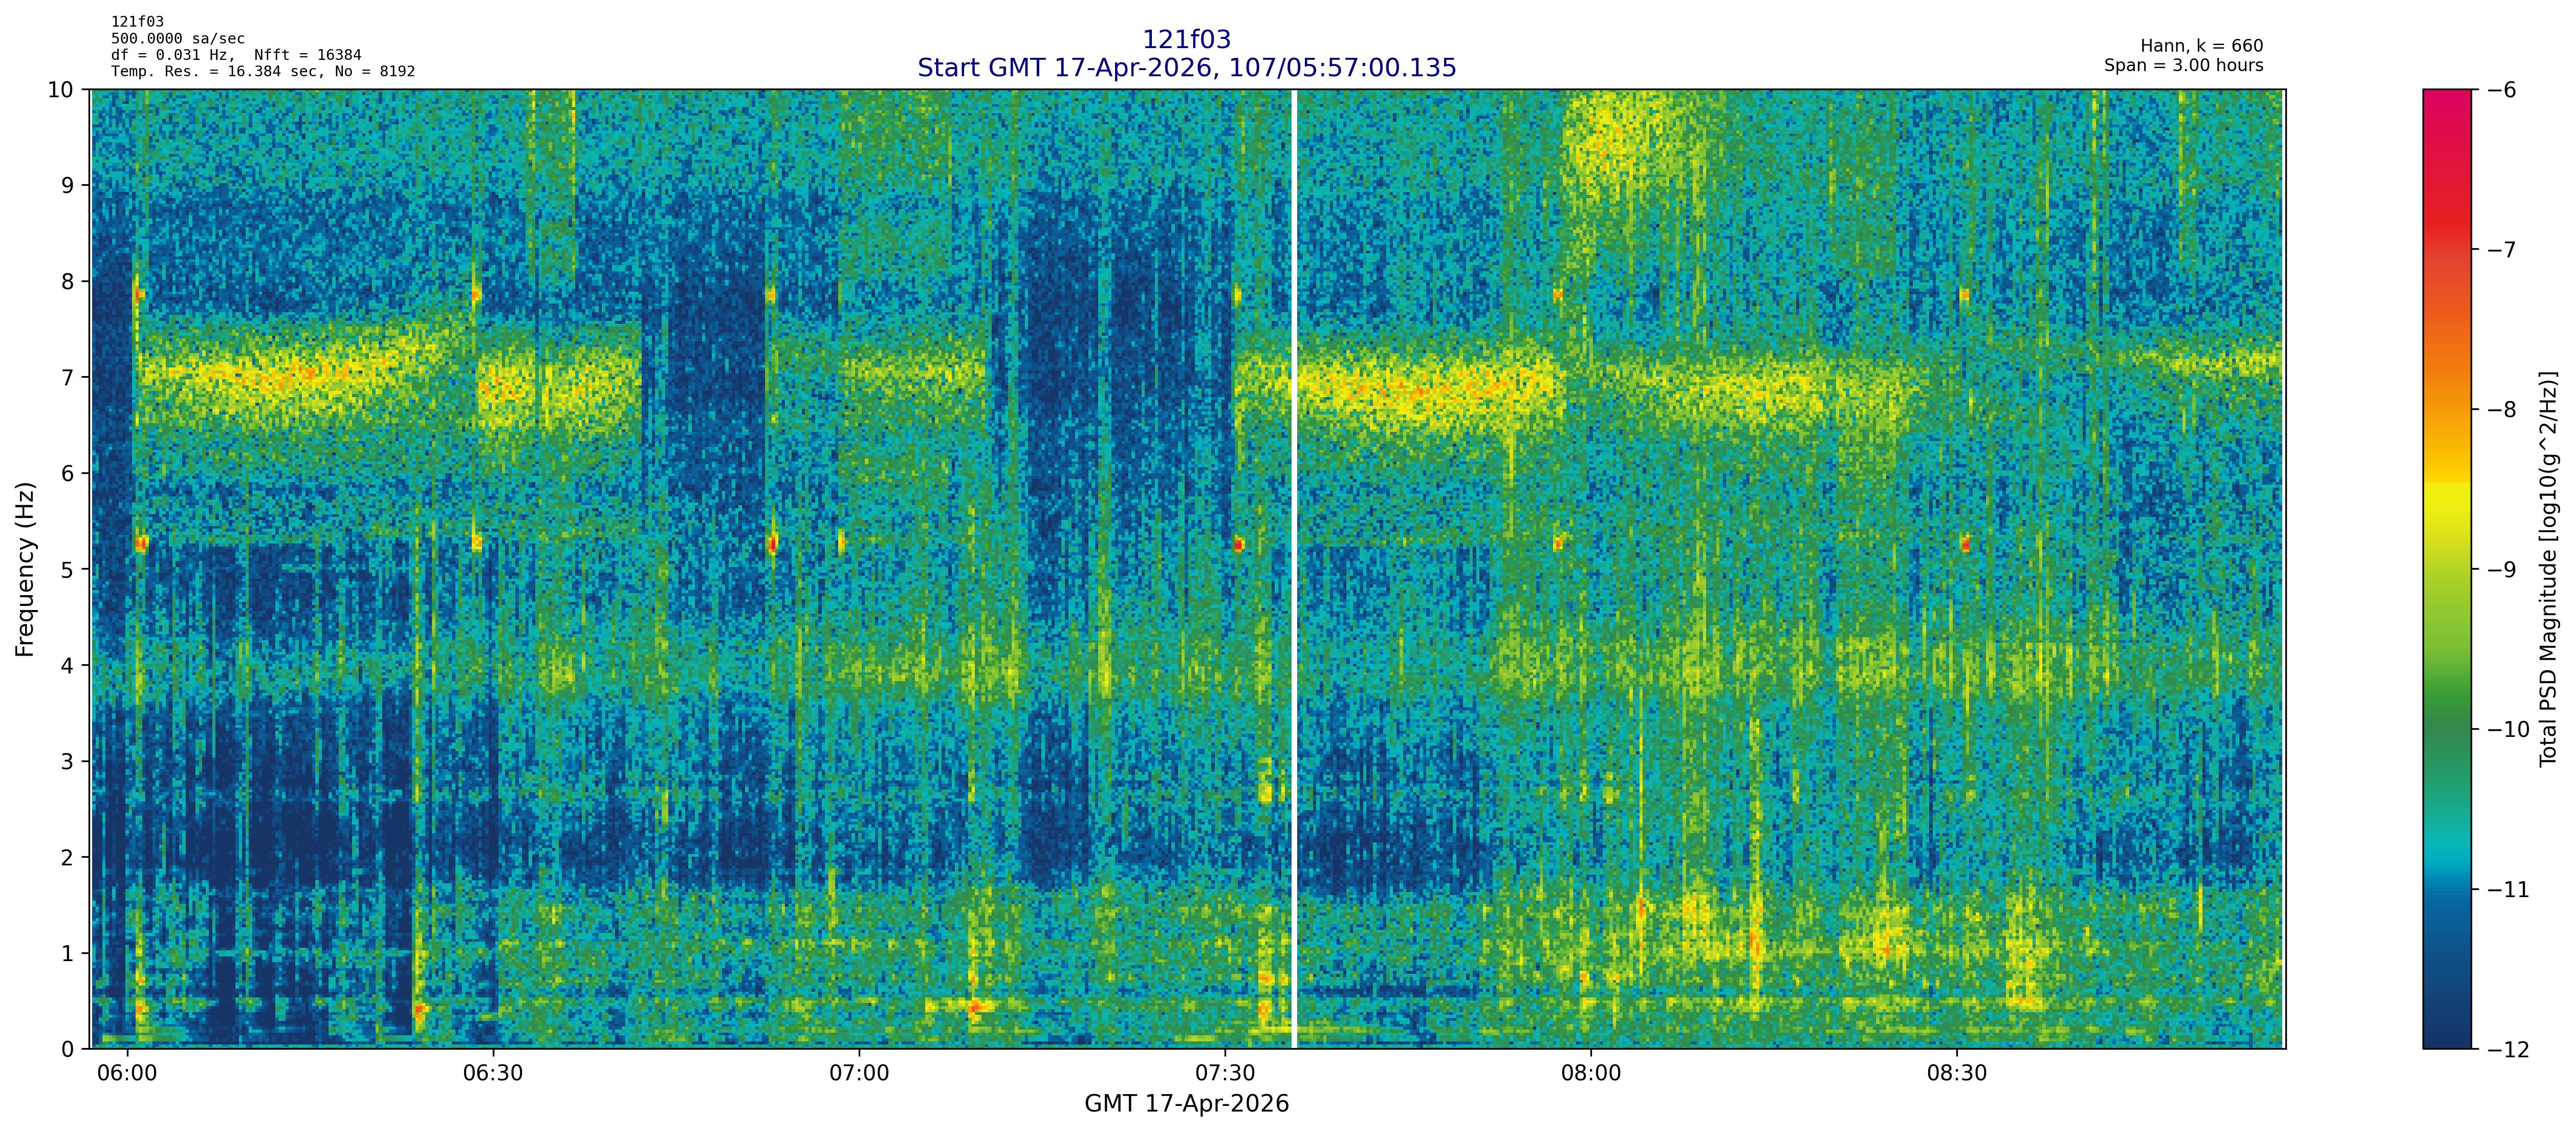This screenshot has width=2576, height=1132.
Task: Click the GMT 17-Apr-2026 x-axis label
Action: tap(1186, 1104)
